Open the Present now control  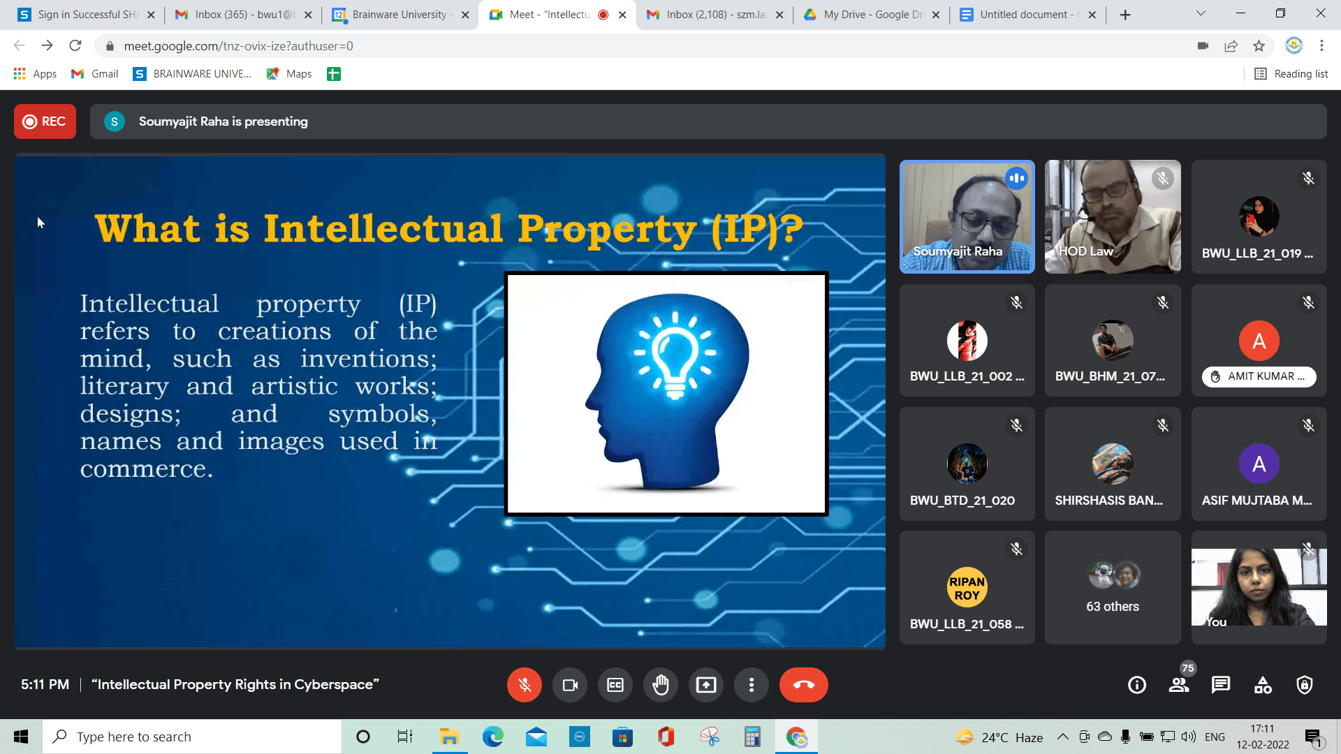(x=706, y=685)
